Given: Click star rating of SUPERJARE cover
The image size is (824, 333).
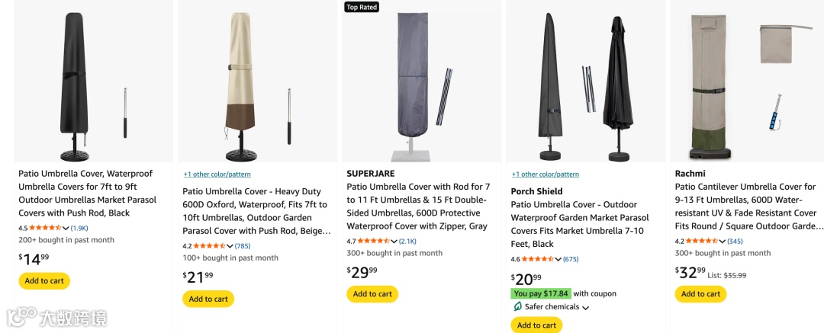Looking at the screenshot, I should pos(373,241).
